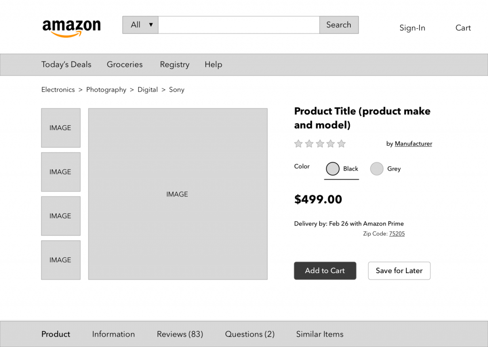Open Today's Deals menu item

click(x=66, y=64)
